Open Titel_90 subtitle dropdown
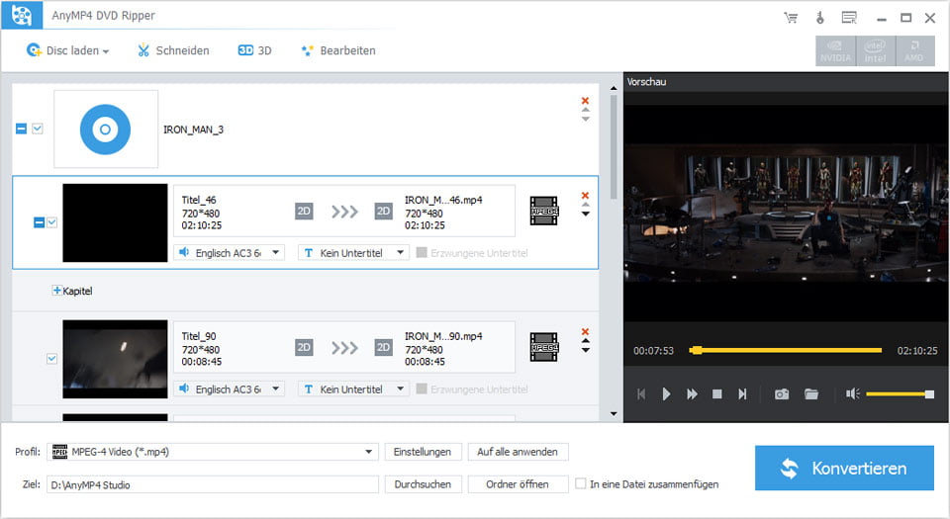 (353, 389)
